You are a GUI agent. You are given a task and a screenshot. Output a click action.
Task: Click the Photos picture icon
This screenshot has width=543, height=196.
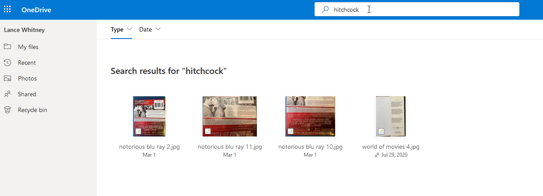click(7, 78)
